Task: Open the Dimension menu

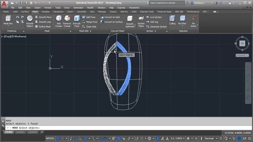Action: 78,7
